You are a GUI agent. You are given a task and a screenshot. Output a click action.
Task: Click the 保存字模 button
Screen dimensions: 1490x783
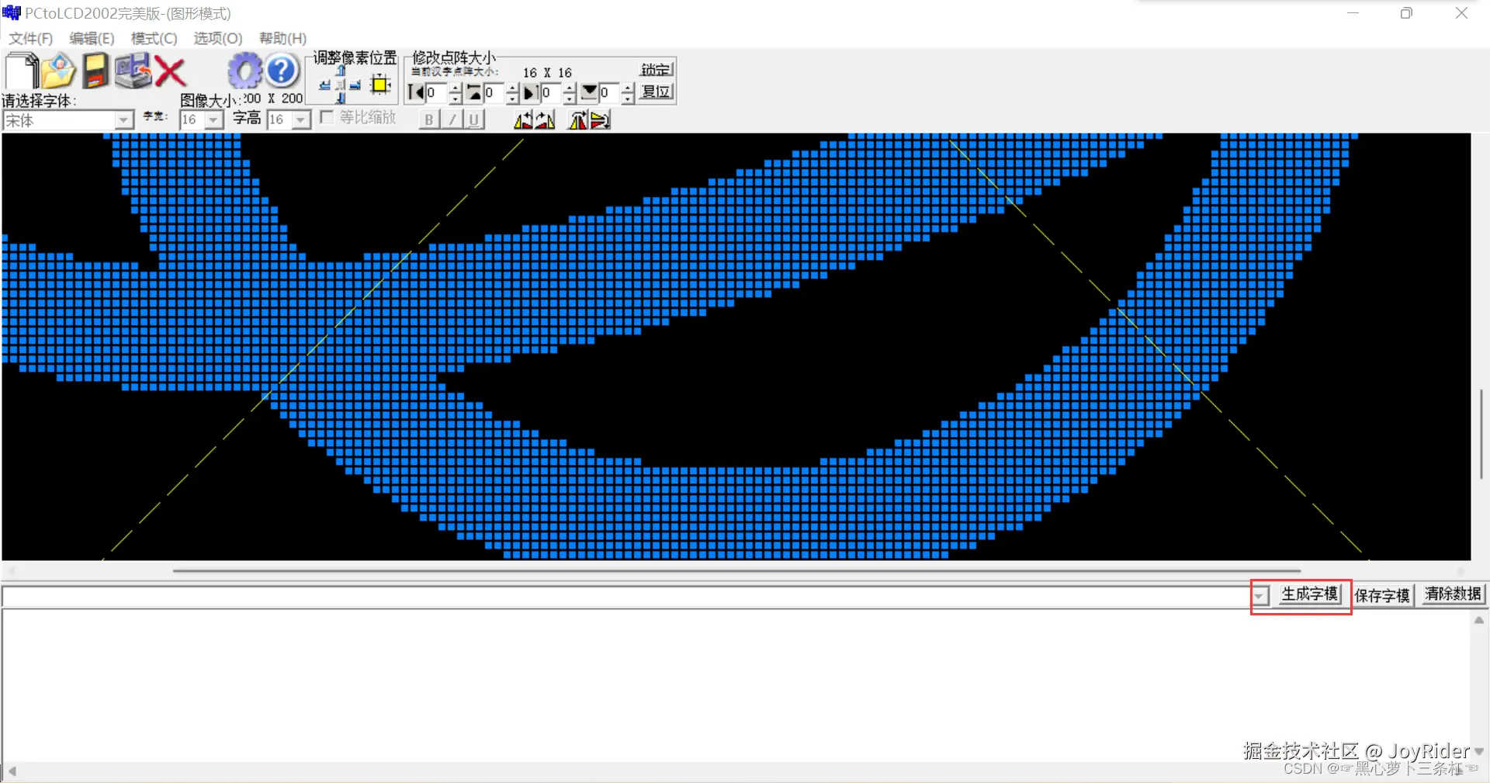(x=1382, y=595)
